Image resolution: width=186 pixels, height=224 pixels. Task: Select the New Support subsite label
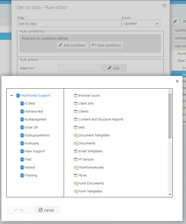pyautogui.click(x=35, y=151)
